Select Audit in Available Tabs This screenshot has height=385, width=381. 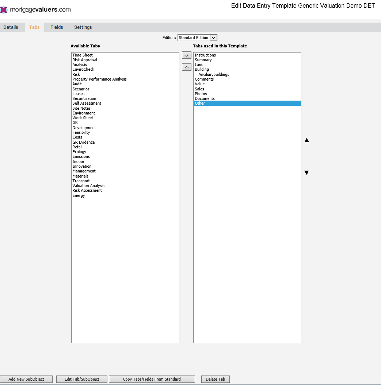click(x=125, y=84)
